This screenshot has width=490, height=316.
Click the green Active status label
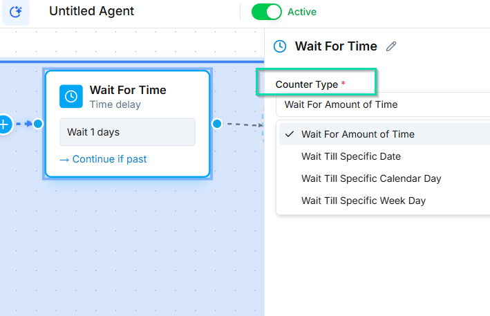click(x=302, y=12)
